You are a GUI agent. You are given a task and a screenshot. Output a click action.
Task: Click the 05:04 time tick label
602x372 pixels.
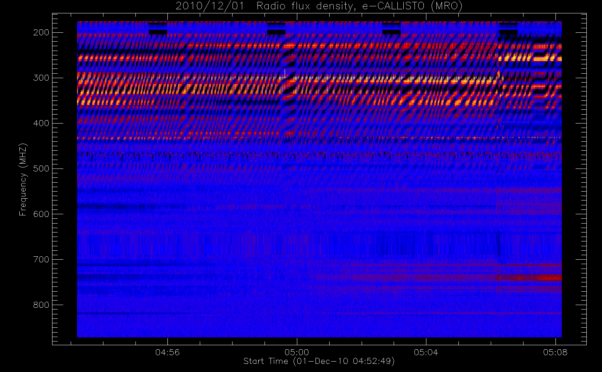coord(426,352)
